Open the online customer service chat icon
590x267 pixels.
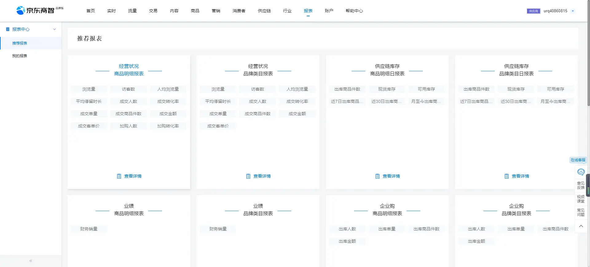[x=581, y=172]
